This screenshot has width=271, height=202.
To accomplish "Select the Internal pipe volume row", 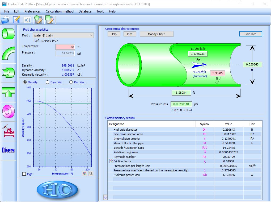I will click(x=184, y=139).
